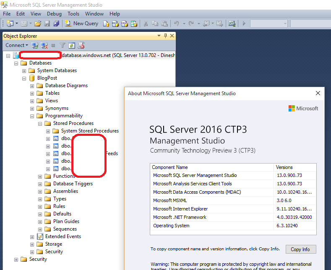Click the Filter funnel icon
331x270 pixels.
[63, 45]
